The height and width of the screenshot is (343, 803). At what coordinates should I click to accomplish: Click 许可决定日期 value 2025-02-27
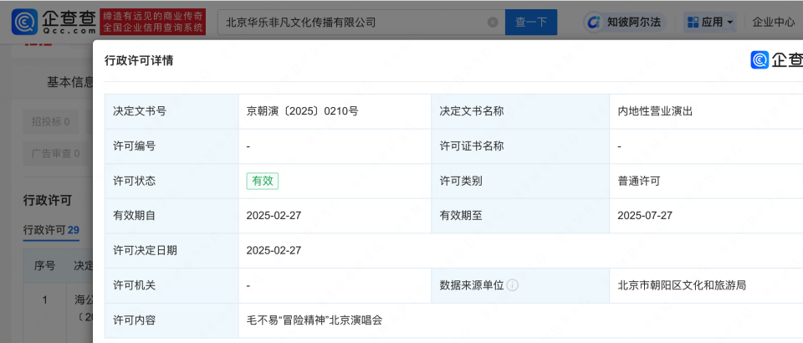[274, 250]
